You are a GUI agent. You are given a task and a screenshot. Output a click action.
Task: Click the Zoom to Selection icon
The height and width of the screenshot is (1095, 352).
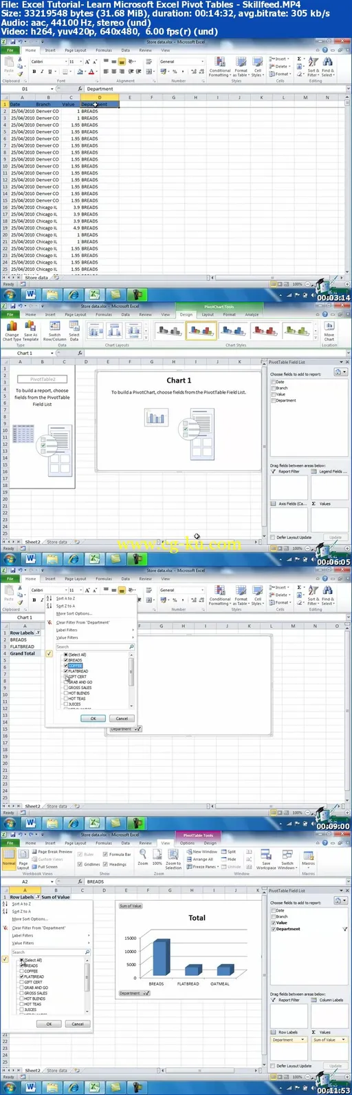tap(173, 858)
